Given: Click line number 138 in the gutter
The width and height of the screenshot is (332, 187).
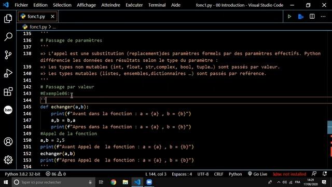Looking at the screenshot, I should [27, 54].
